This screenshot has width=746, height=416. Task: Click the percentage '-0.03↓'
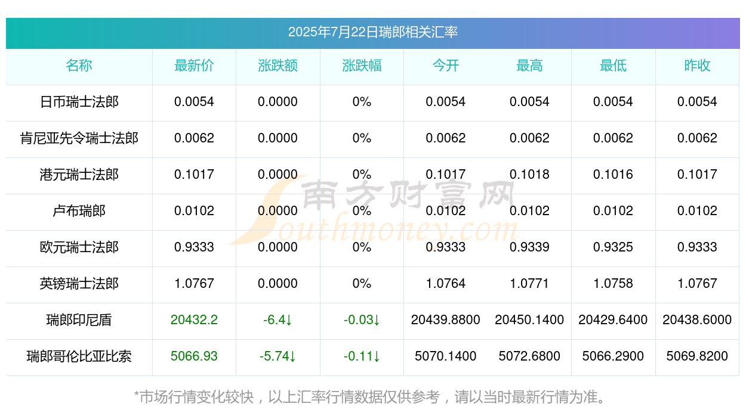(362, 320)
